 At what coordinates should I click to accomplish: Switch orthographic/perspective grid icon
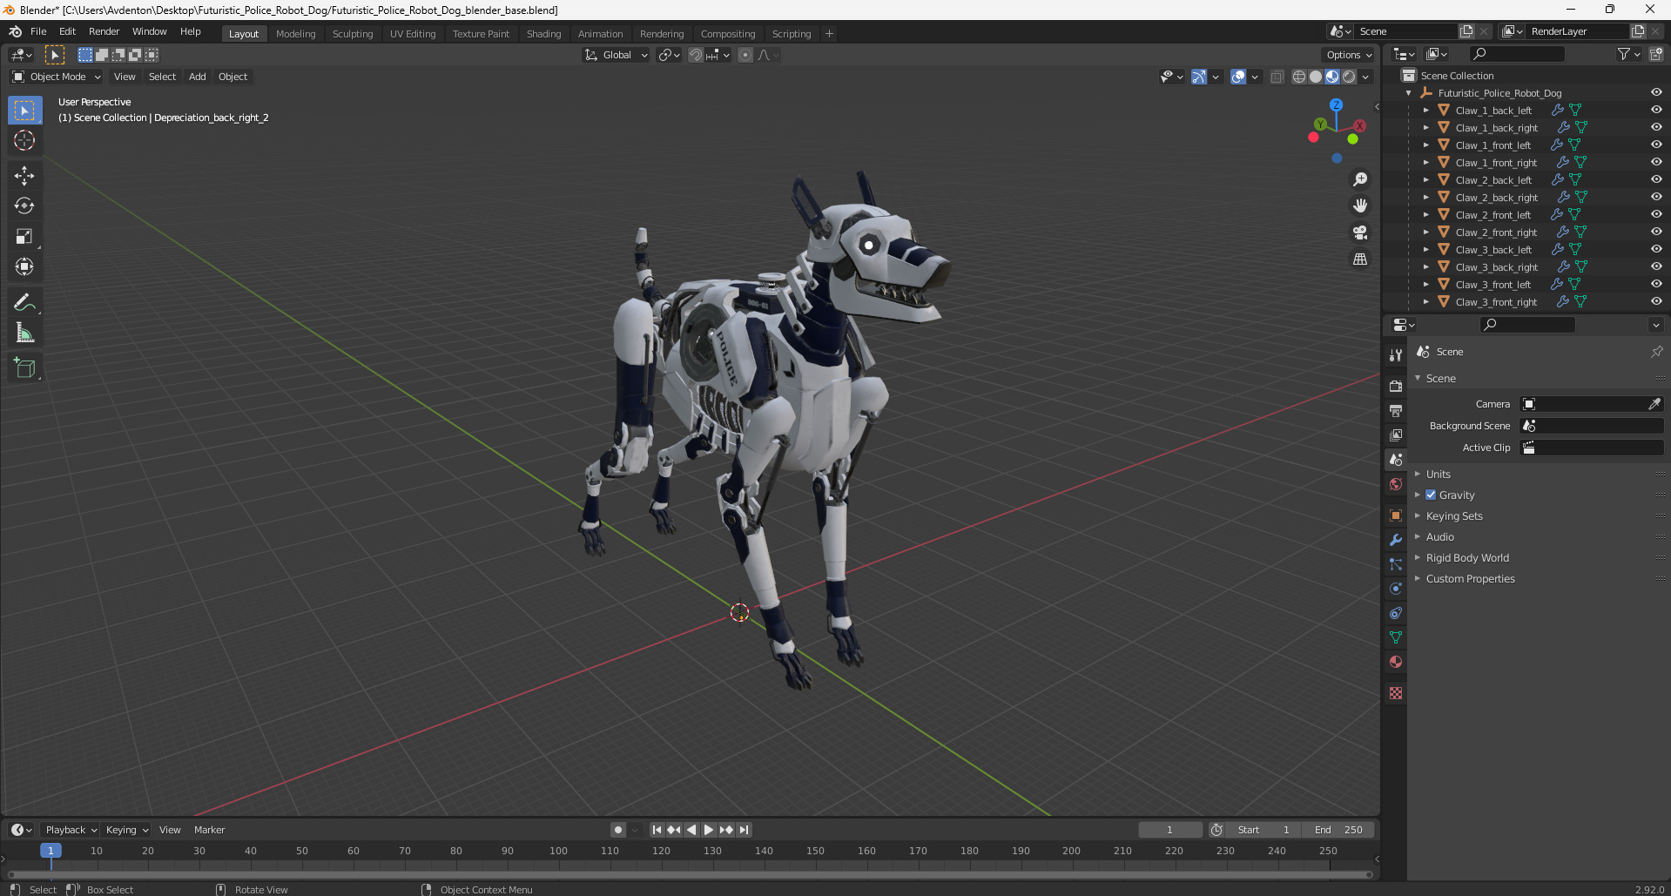[x=1360, y=259]
